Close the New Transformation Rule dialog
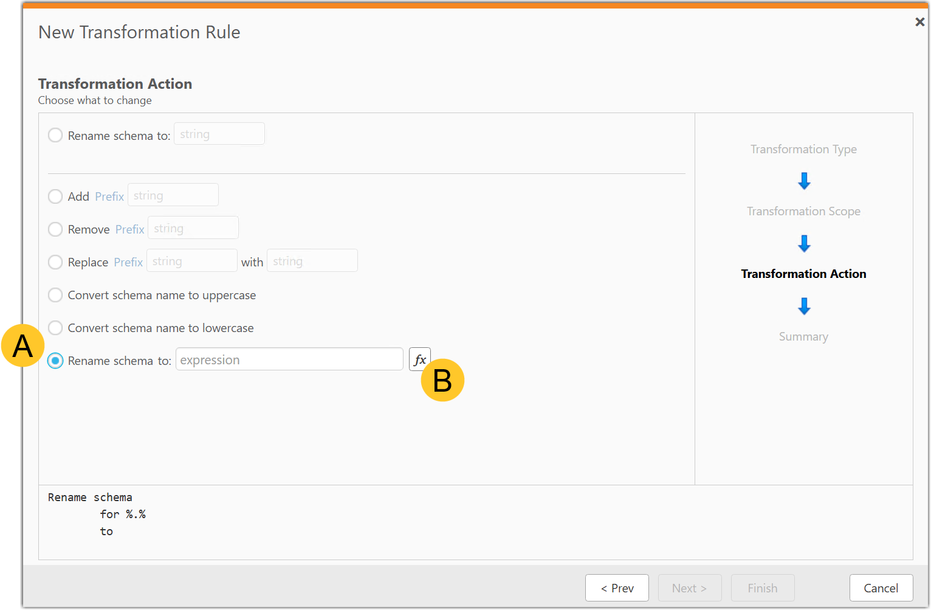The image size is (931, 610). [919, 22]
